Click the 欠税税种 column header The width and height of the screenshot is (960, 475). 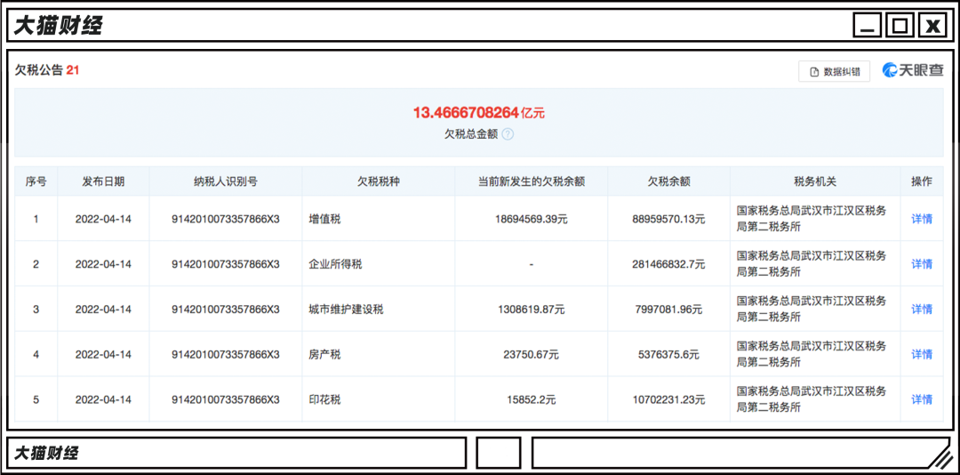point(379,181)
